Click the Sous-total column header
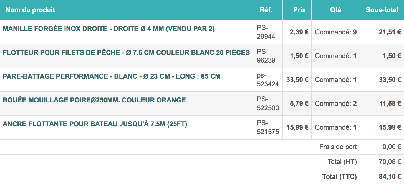Viewport: 404px width, 185px height. point(382,10)
